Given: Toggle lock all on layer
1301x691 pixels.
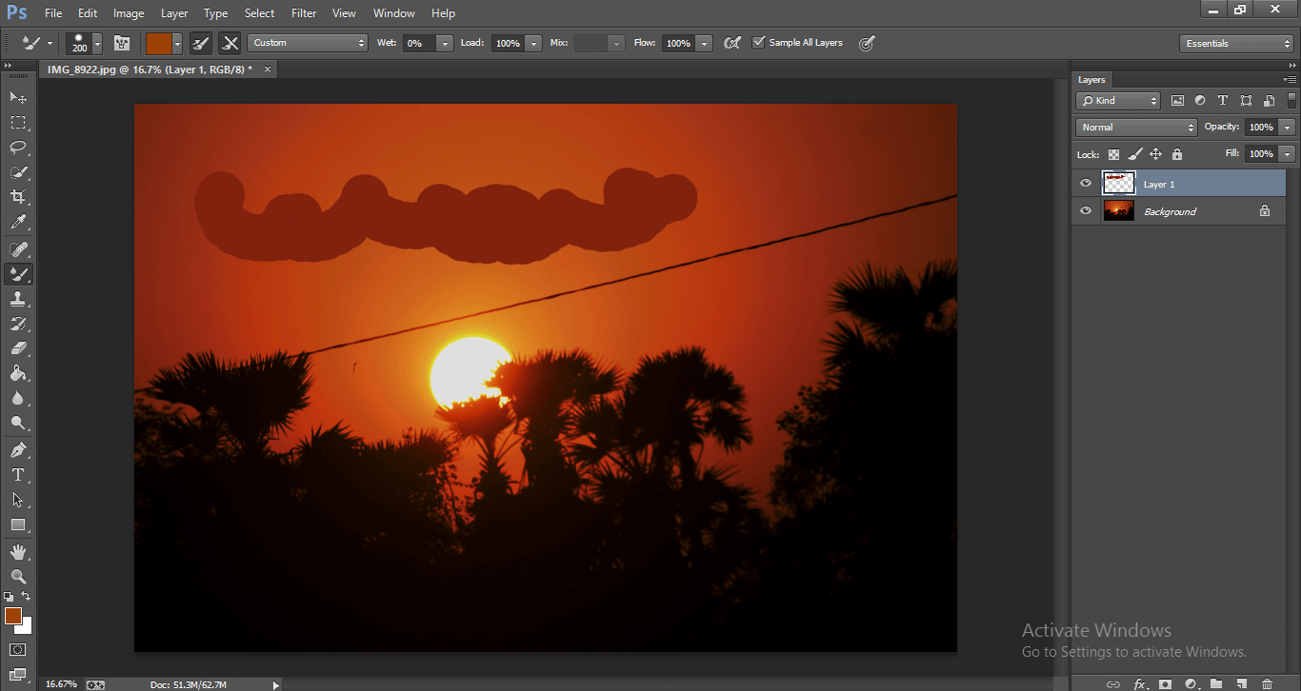Looking at the screenshot, I should [1176, 154].
